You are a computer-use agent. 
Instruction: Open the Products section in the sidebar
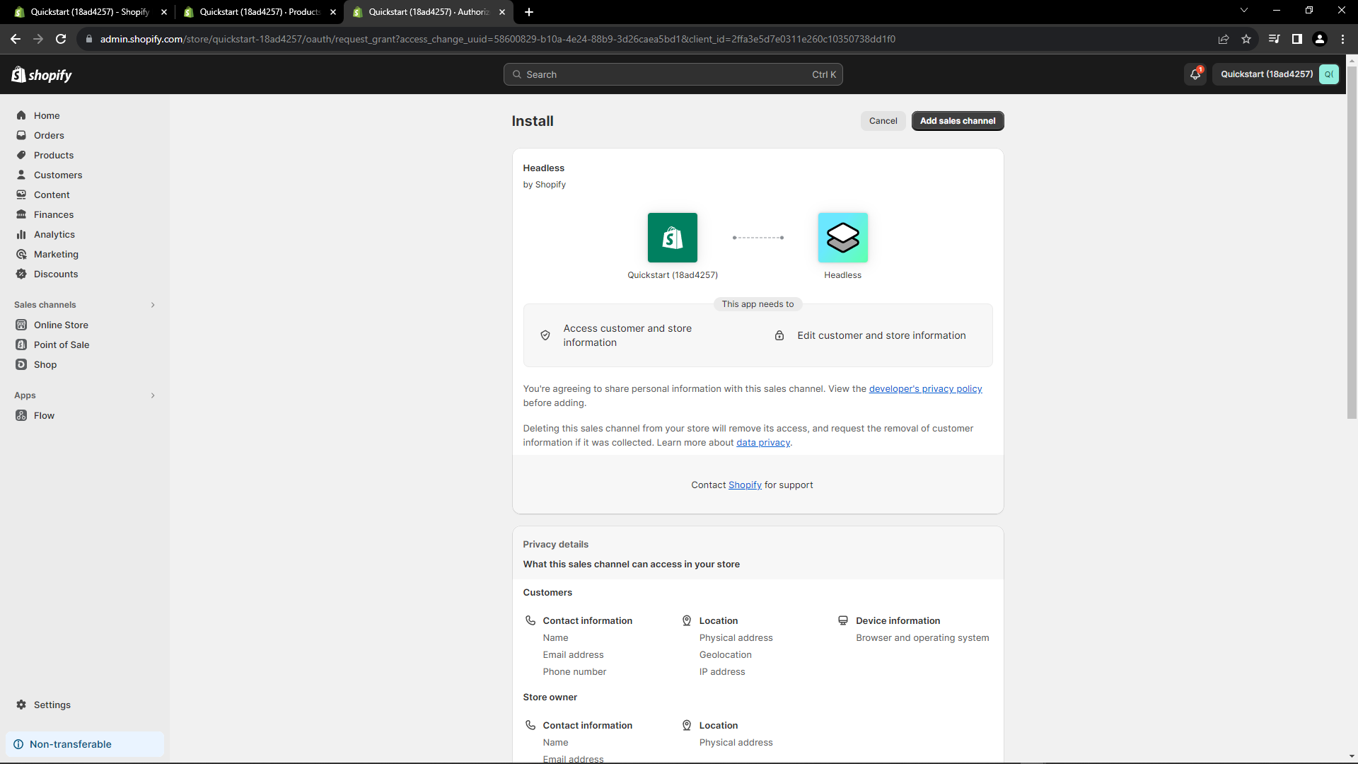pos(54,155)
